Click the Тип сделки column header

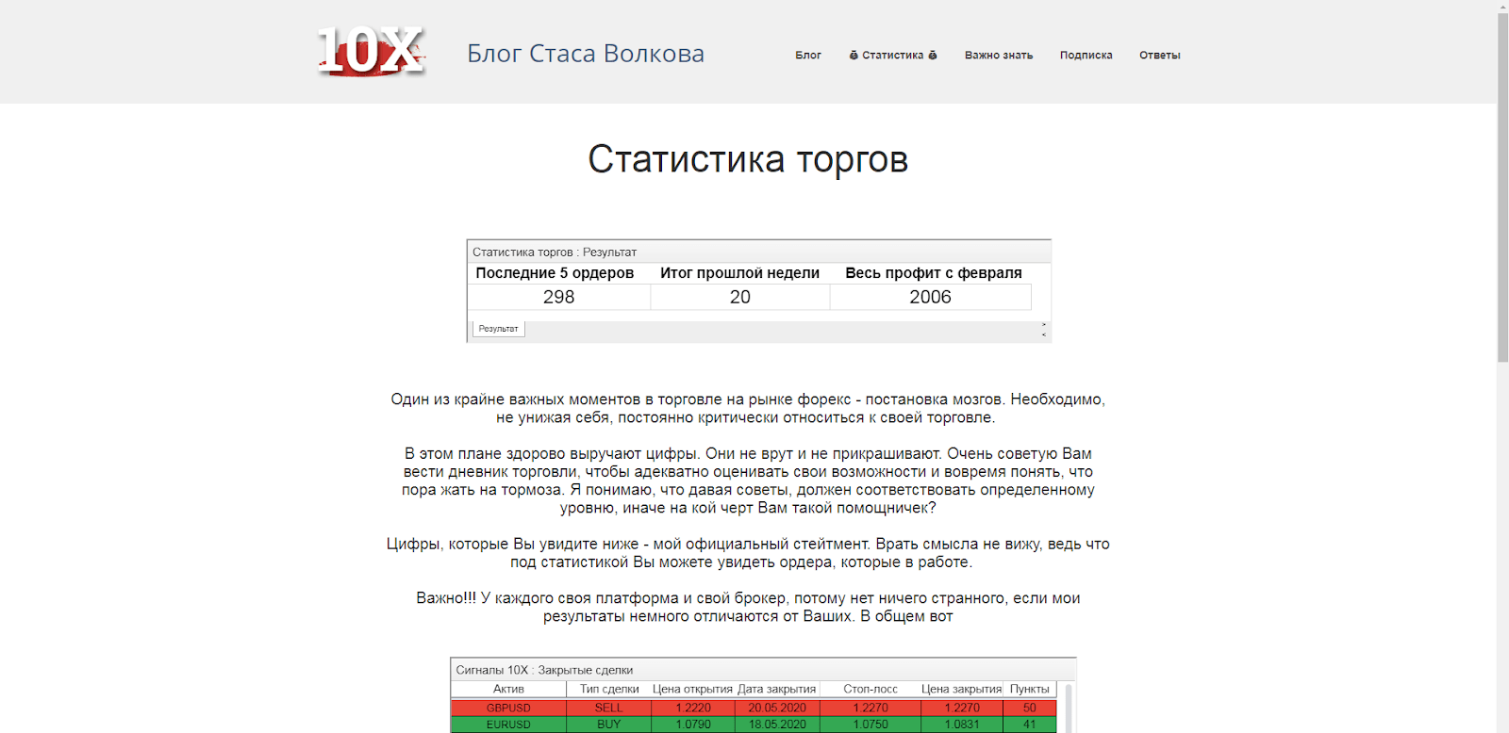pos(608,689)
